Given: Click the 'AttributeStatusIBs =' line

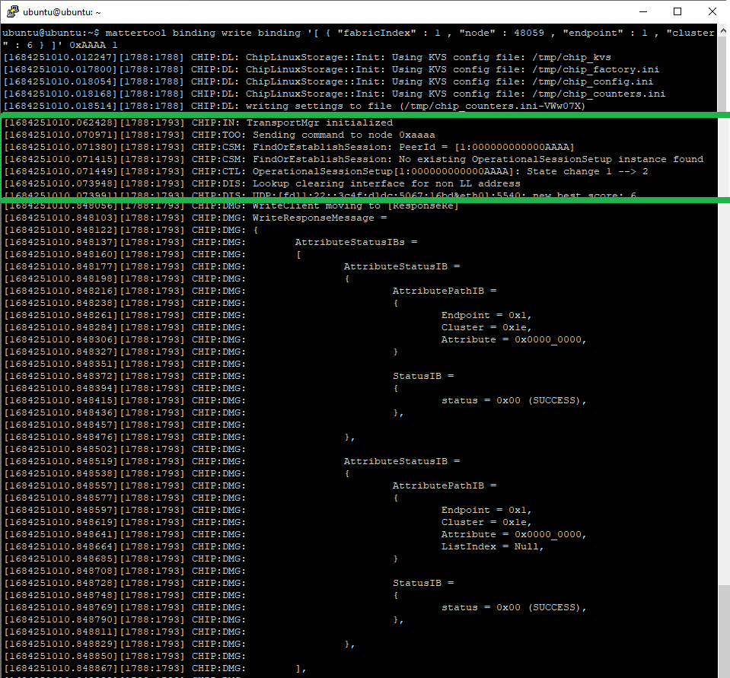Looking at the screenshot, I should pos(356,242).
